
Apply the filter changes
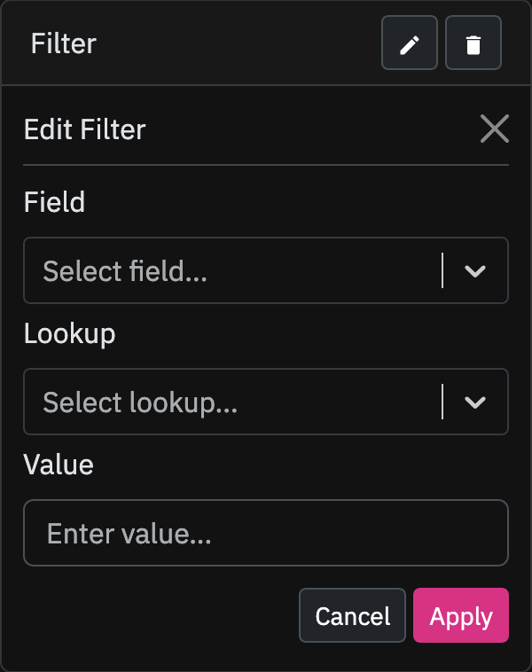click(x=461, y=615)
